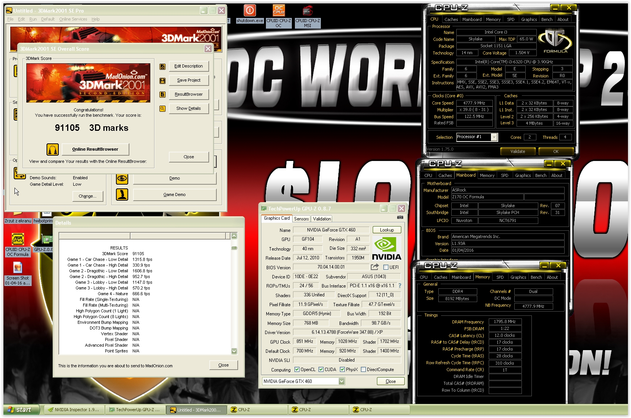Toggle the OpenCL checkbox
The width and height of the screenshot is (631, 418).
[x=297, y=370]
